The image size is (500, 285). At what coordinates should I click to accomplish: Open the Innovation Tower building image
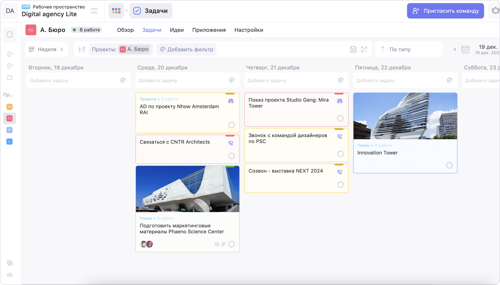405,116
